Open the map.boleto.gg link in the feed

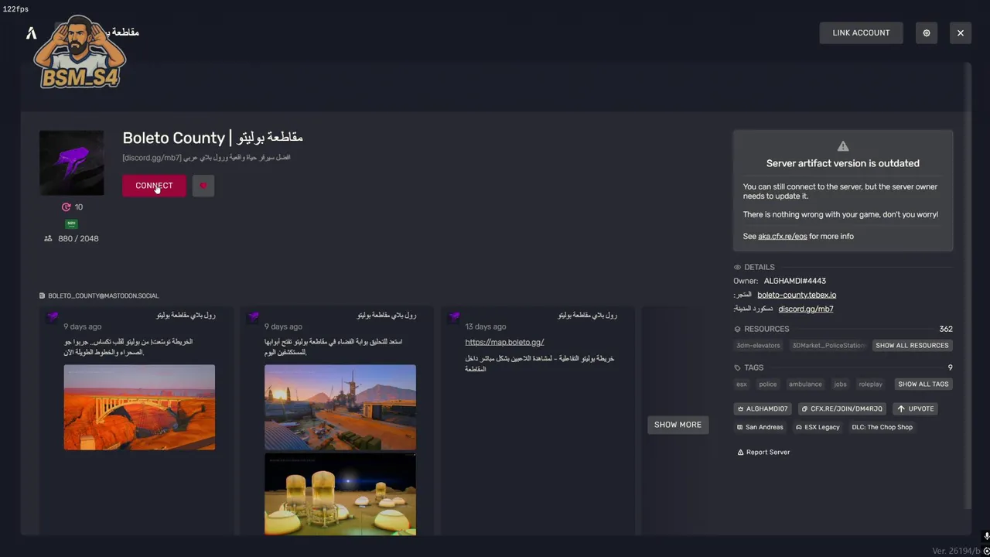[x=504, y=342]
